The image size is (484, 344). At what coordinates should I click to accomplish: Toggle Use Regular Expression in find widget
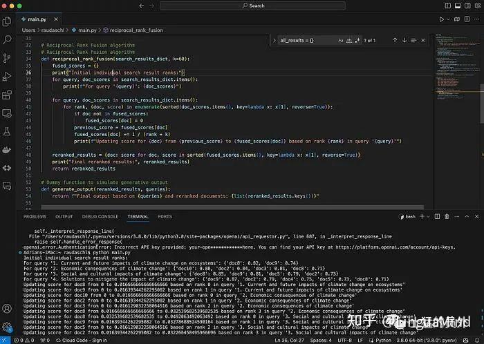(x=357, y=40)
